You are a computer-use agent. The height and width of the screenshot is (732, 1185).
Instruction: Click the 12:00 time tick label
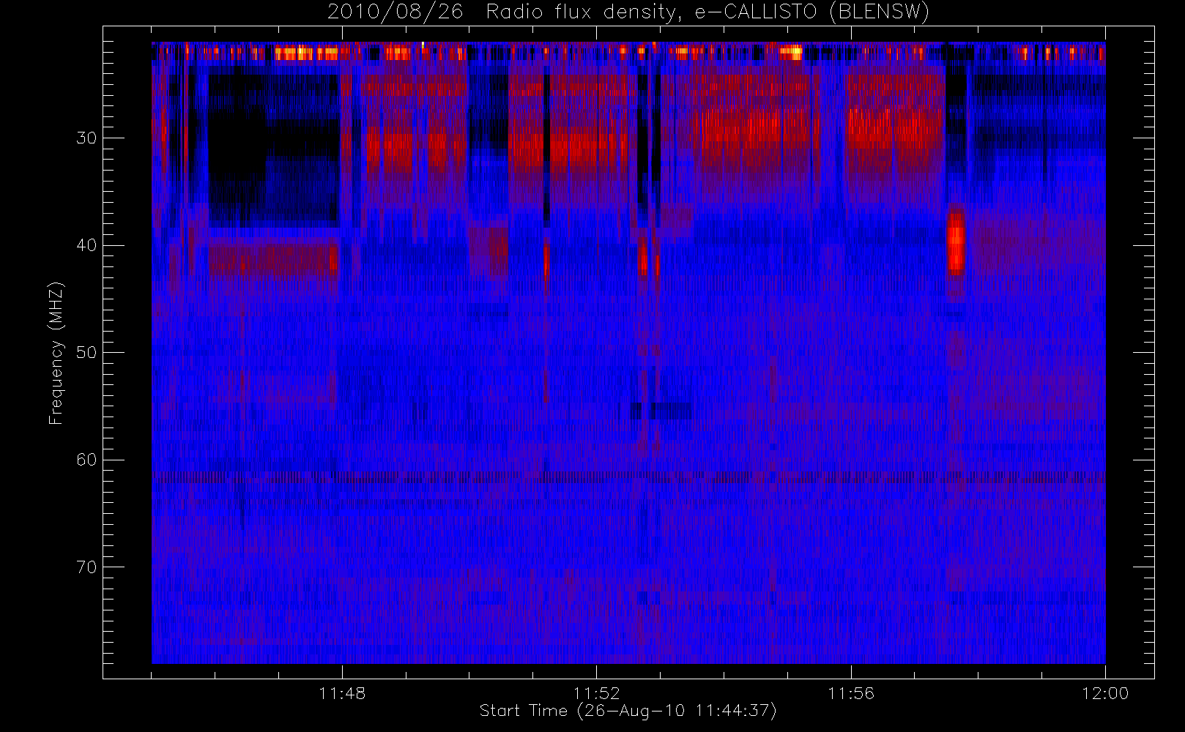coord(1105,693)
